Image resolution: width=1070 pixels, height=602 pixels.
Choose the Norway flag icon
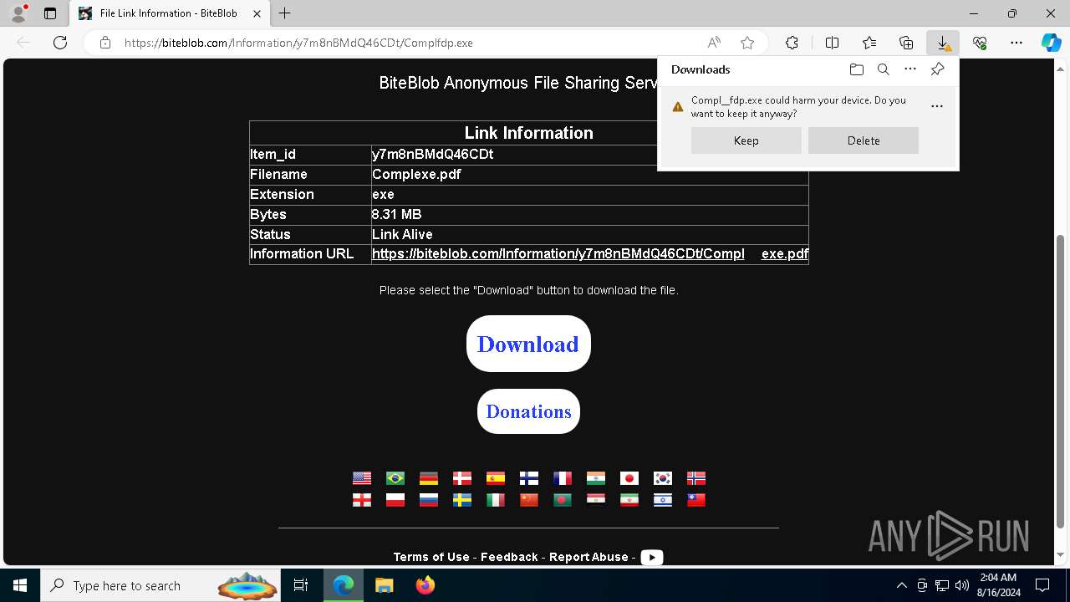(696, 478)
